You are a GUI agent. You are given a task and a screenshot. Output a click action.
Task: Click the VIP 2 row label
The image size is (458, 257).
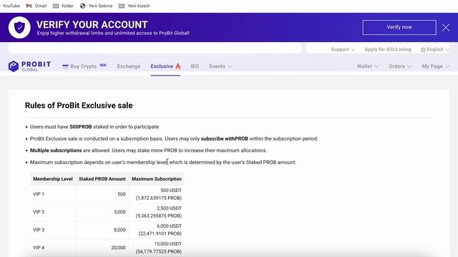click(39, 212)
